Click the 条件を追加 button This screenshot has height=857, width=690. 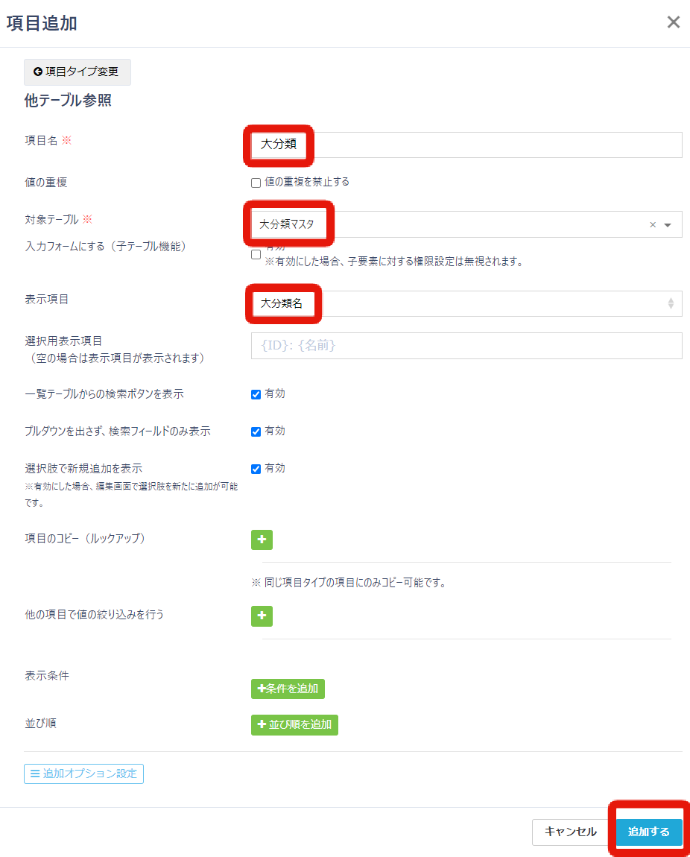coord(288,689)
